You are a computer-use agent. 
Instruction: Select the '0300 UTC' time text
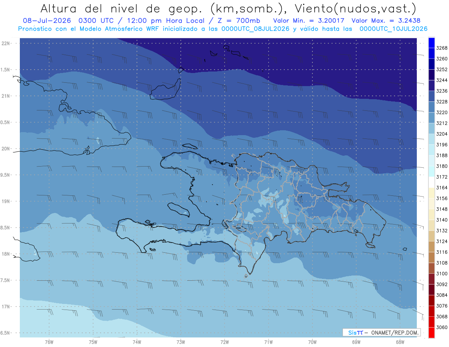point(96,21)
